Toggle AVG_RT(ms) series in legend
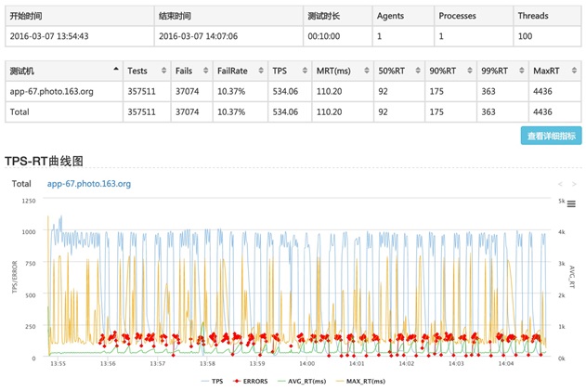 tap(302, 382)
